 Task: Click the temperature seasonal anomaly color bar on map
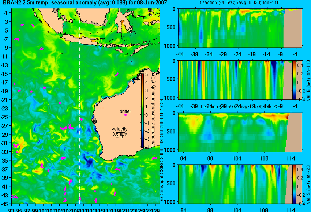click(142, 110)
